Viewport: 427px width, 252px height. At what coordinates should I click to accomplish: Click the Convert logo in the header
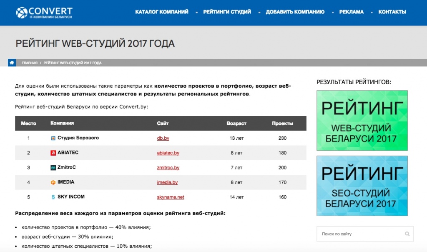(x=44, y=13)
